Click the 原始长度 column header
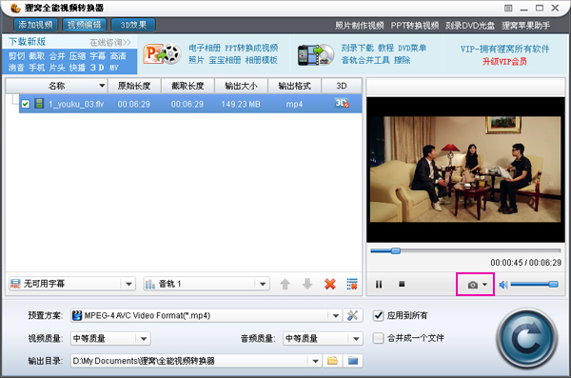571x378 pixels. tap(134, 86)
